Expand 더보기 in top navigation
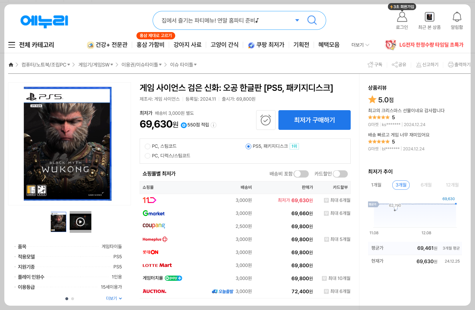This screenshot has height=310, width=475. click(360, 45)
